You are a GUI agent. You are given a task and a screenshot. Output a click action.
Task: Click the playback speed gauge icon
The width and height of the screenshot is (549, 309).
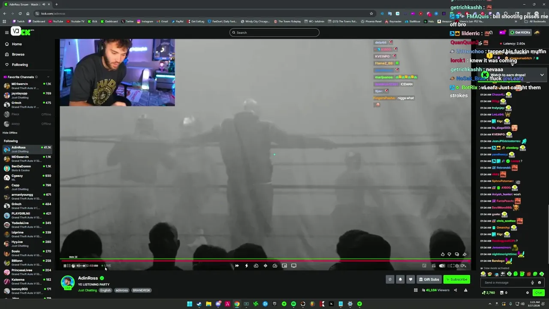pyautogui.click(x=275, y=266)
